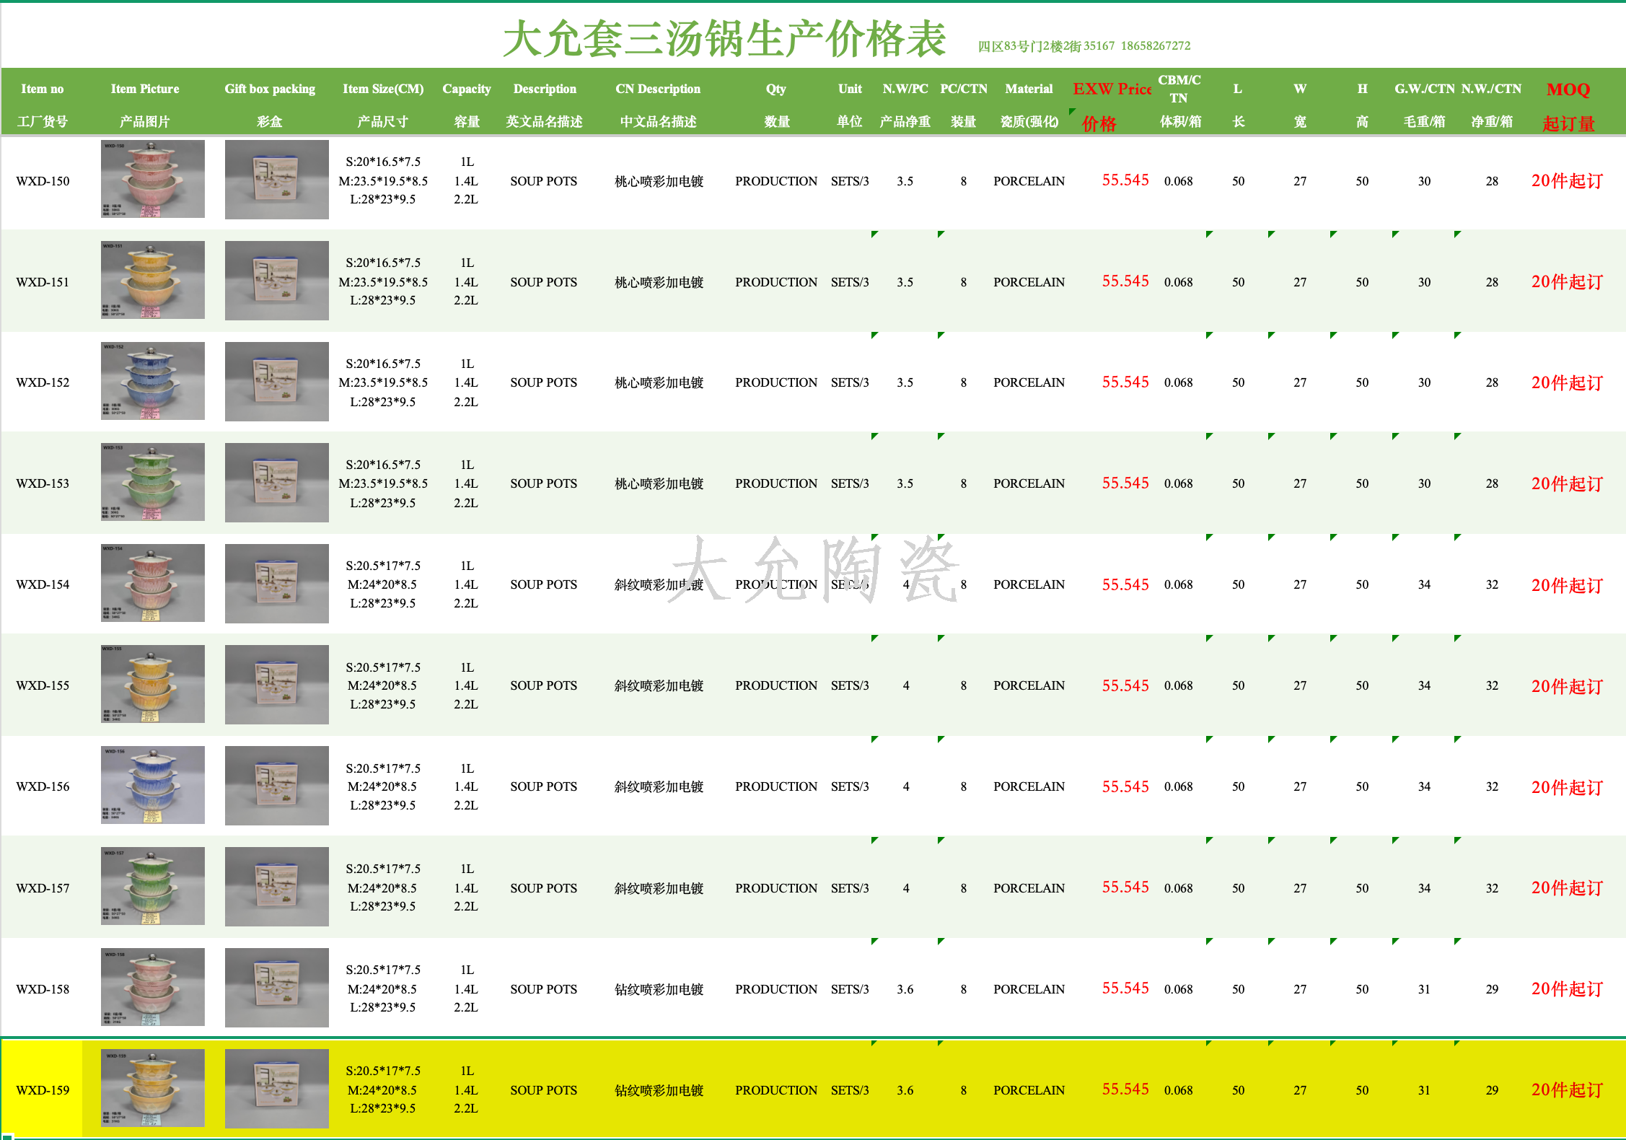This screenshot has height=1140, width=1626.
Task: Click the price 55.545 in WXD-150 row
Action: pyautogui.click(x=1125, y=180)
